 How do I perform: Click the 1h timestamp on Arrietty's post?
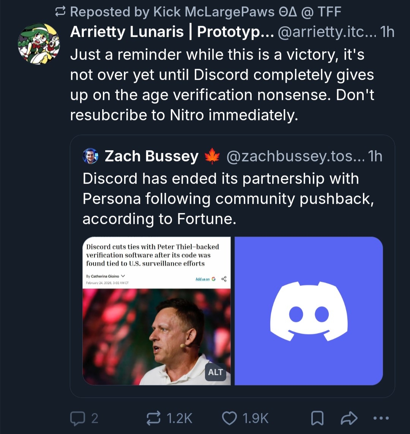click(x=386, y=32)
